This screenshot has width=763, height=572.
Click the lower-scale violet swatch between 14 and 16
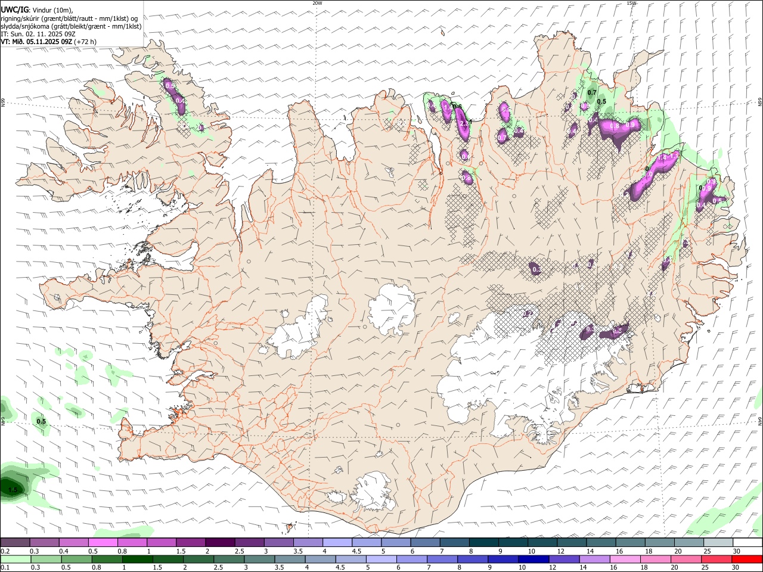[594, 559]
